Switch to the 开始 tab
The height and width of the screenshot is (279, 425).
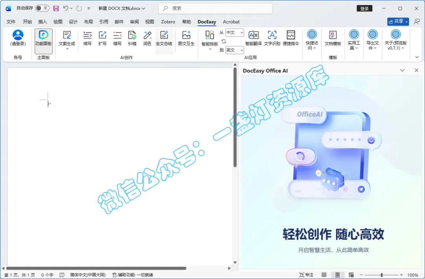click(27, 22)
